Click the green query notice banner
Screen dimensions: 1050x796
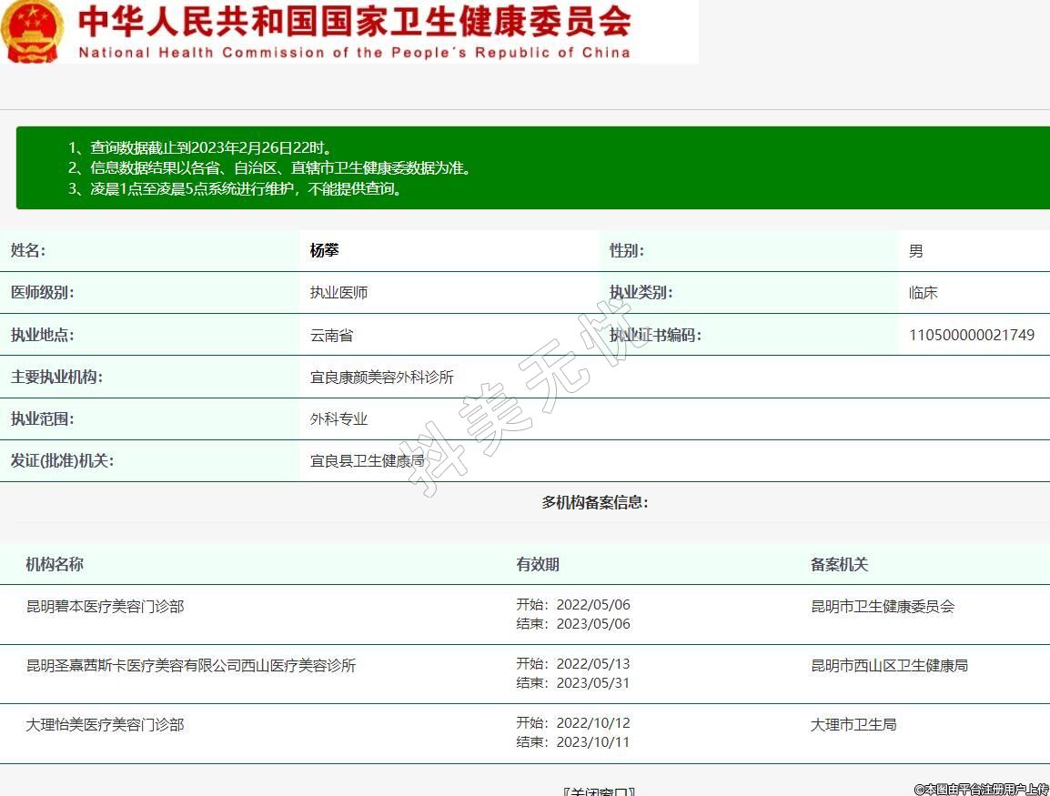coord(532,168)
